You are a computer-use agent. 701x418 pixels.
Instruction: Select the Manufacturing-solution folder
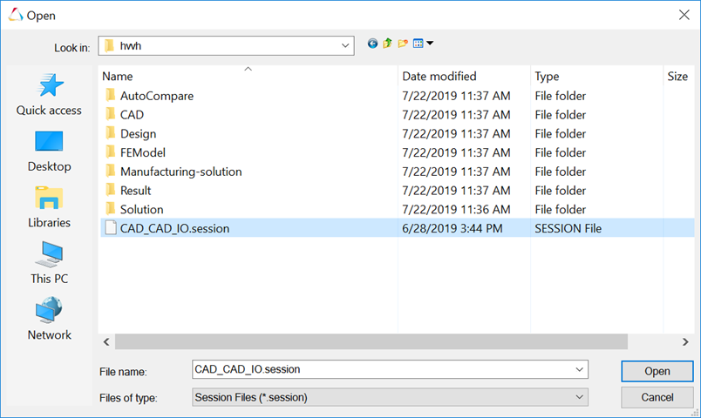180,172
